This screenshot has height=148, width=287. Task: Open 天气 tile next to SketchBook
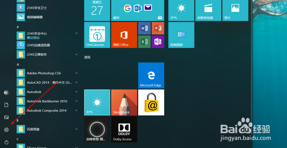[x=97, y=102]
